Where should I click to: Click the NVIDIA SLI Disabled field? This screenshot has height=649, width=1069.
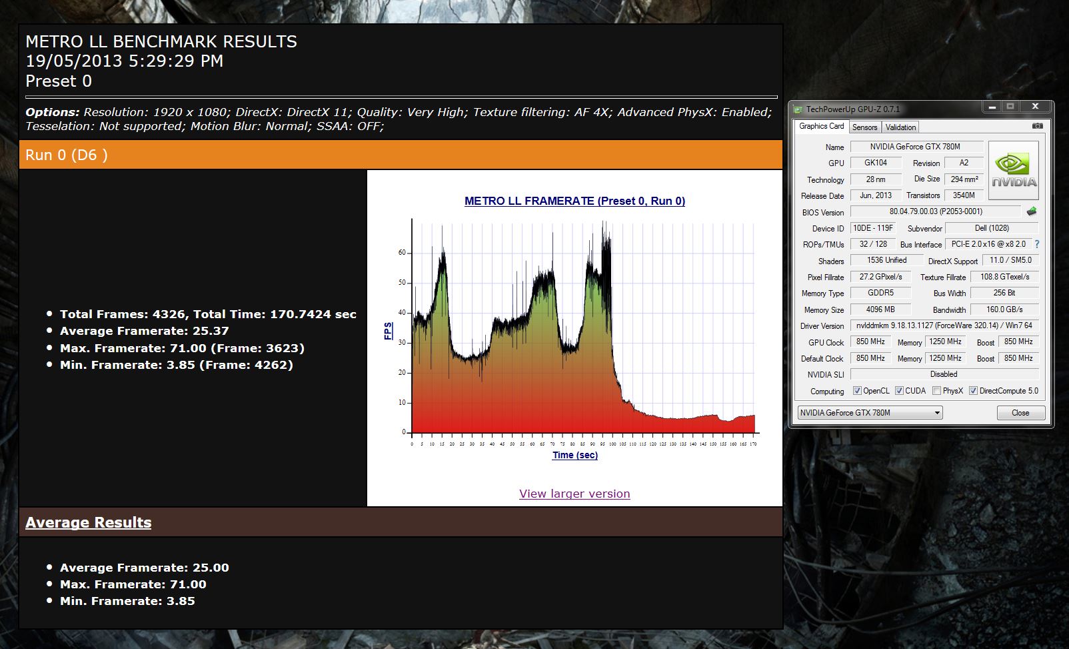coord(944,374)
